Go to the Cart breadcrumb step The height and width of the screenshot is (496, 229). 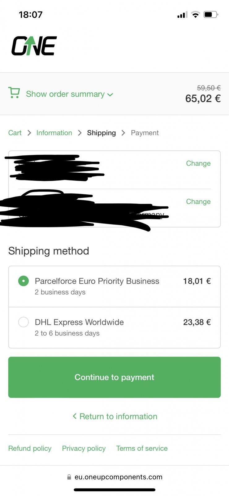coord(15,133)
